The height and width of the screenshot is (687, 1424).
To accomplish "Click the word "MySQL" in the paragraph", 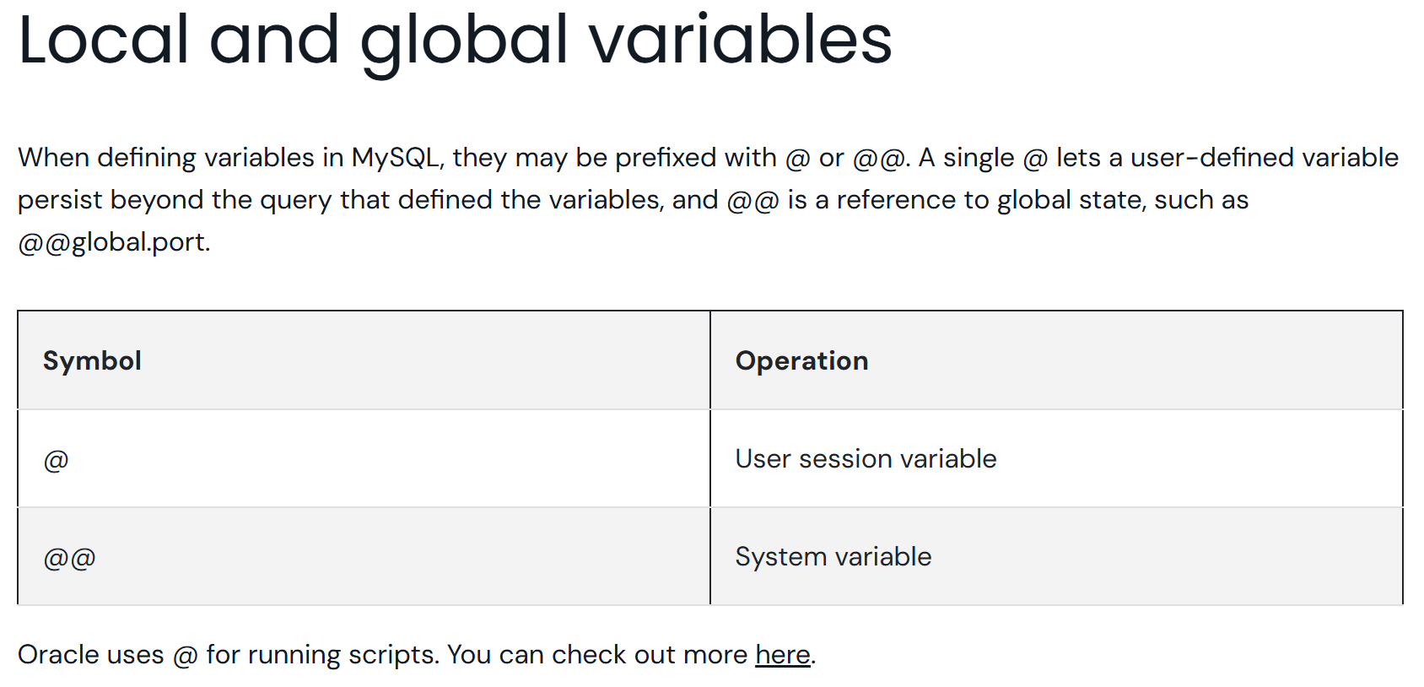I will (396, 158).
